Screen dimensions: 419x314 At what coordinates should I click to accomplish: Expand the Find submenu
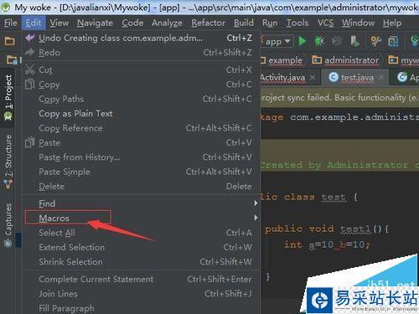click(x=141, y=203)
